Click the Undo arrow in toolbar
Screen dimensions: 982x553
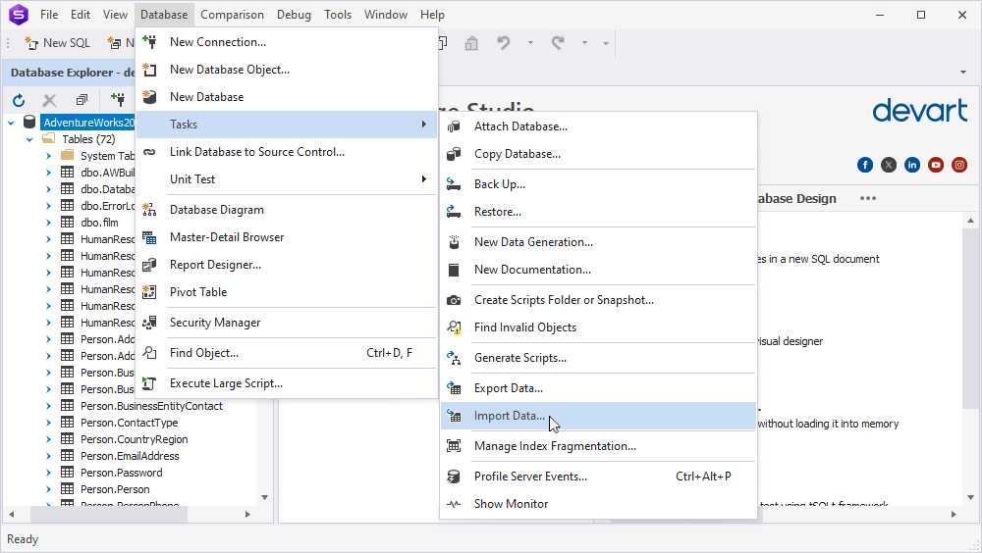pos(504,42)
